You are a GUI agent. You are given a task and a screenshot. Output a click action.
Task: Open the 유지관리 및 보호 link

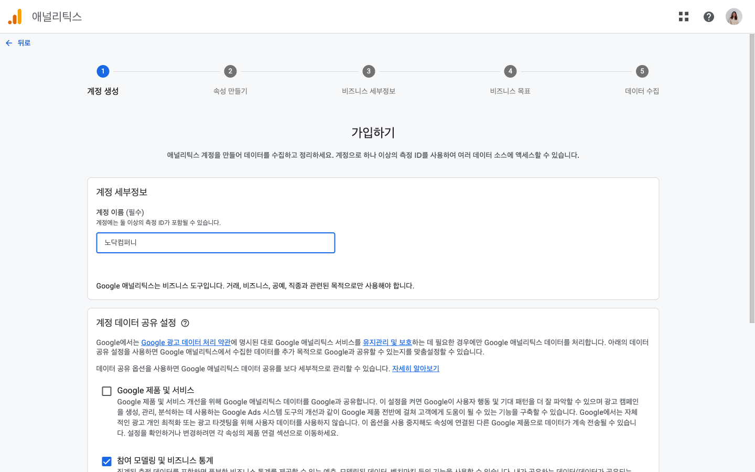pos(387,342)
